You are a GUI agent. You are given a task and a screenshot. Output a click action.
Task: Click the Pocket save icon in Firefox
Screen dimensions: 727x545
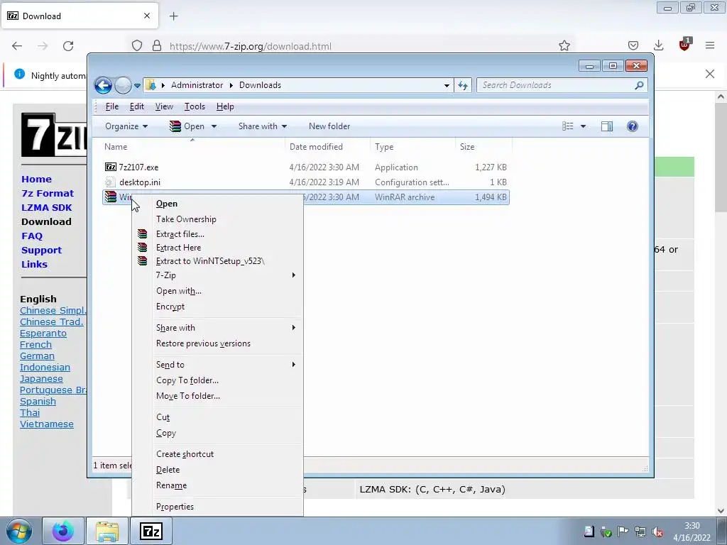tap(633, 45)
